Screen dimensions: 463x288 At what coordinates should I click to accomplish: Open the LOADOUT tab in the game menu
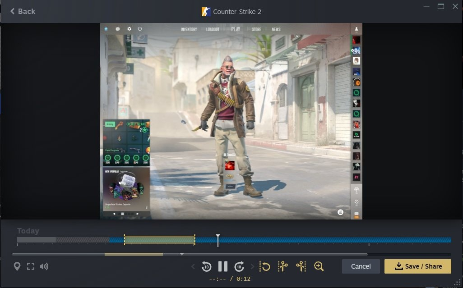click(x=213, y=29)
